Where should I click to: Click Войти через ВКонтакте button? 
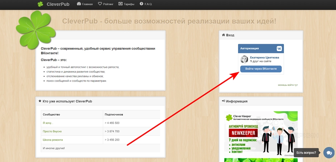(x=261, y=69)
